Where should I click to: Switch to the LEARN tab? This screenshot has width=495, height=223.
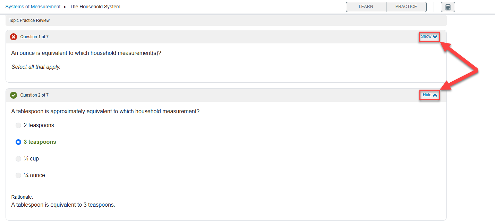tap(366, 7)
